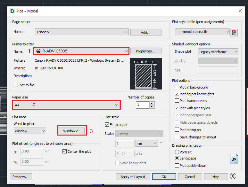This screenshot has width=248, height=187.
Task: Confirm plot with OK button
Action: 164,176
